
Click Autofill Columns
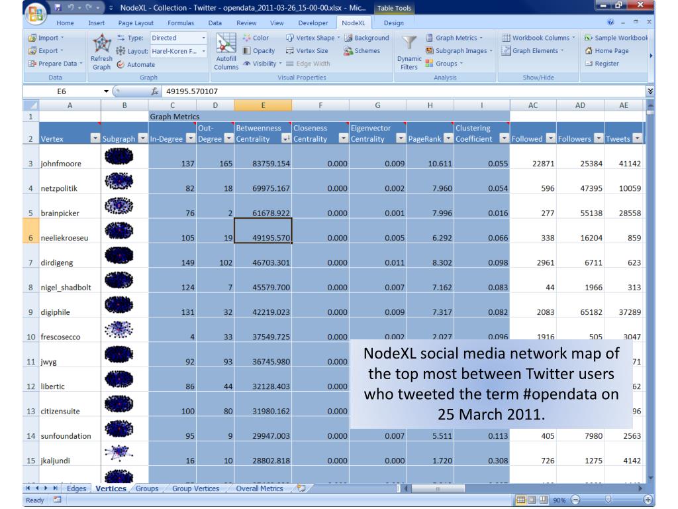coord(226,52)
